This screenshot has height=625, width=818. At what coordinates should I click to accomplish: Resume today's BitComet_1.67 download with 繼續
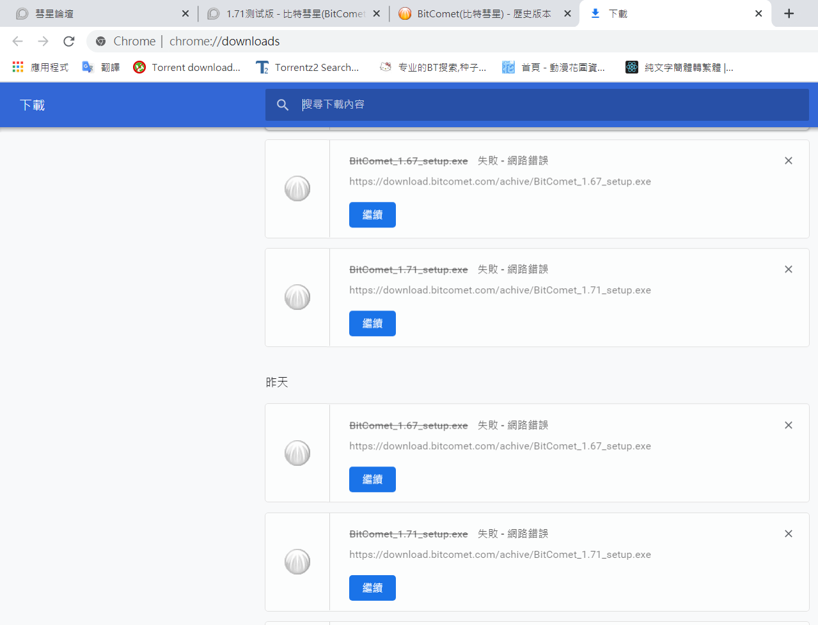[372, 215]
